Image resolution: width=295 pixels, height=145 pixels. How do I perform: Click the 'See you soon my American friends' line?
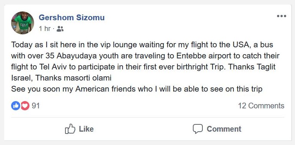(137, 89)
